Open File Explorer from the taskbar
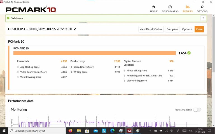 pyautogui.click(x=79, y=131)
